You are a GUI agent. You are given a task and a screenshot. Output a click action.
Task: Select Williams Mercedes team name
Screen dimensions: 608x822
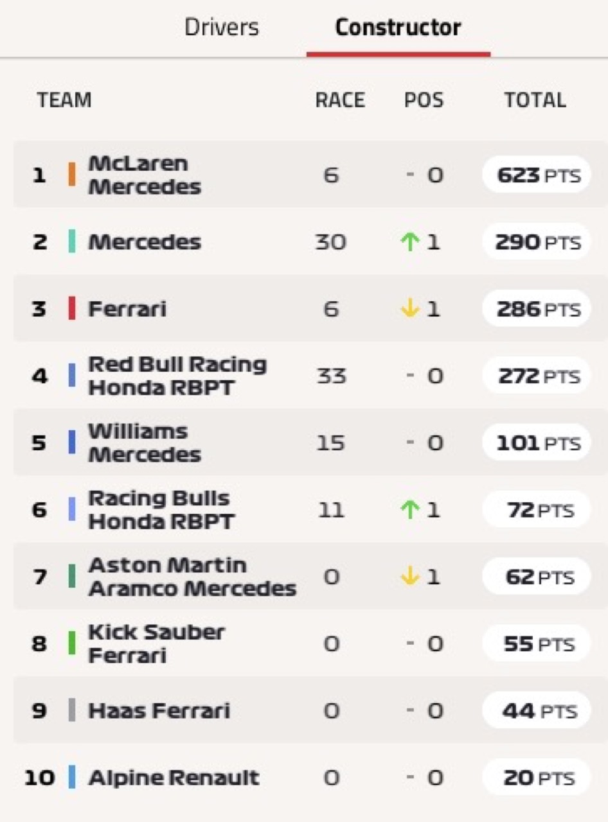(x=145, y=443)
